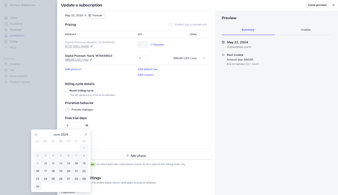Switch to the Invoice tab
Image resolution: width=338 pixels, height=195 pixels.
305,30
